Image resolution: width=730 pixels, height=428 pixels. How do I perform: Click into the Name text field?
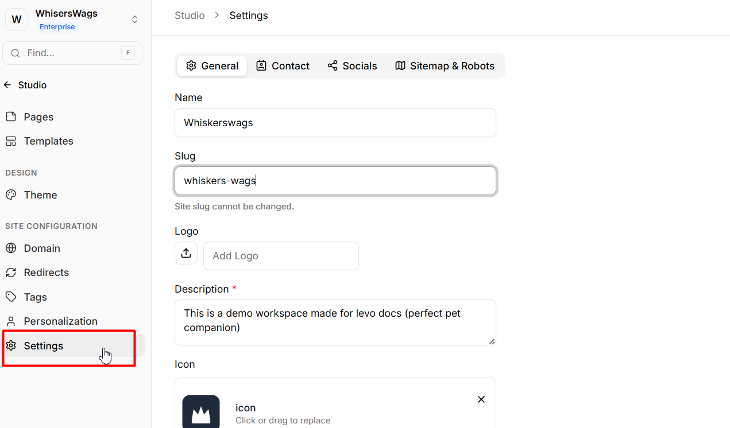point(335,123)
